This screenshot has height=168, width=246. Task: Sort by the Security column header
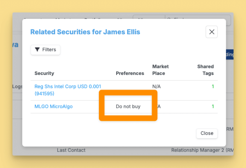44,73
